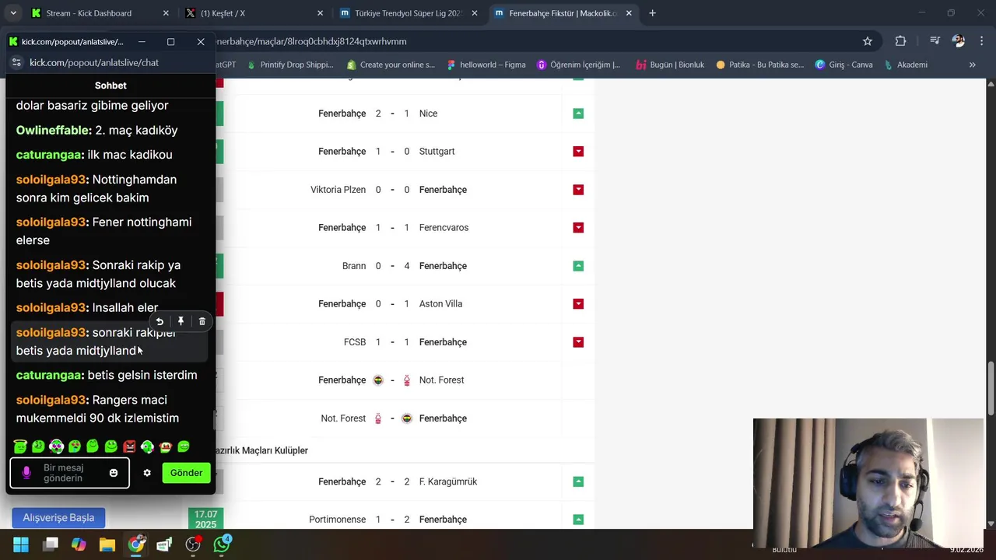Click the red arrow next to Stuttgart match

click(578, 152)
